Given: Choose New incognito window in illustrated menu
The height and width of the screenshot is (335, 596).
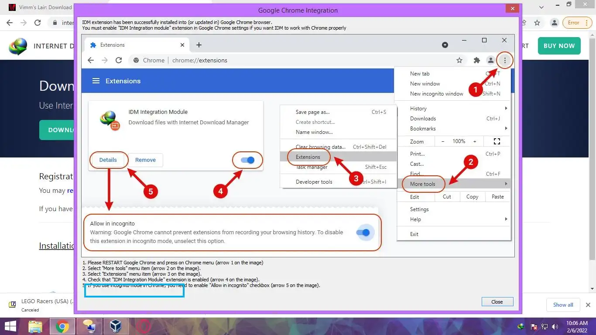Looking at the screenshot, I should tap(454, 94).
